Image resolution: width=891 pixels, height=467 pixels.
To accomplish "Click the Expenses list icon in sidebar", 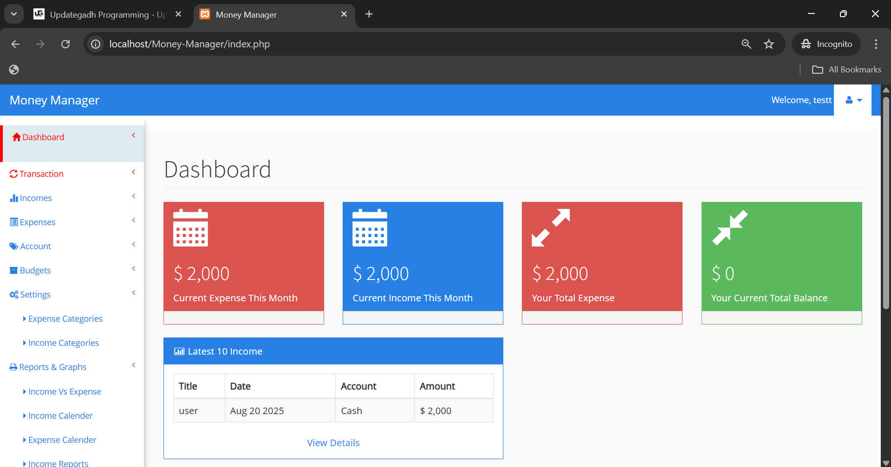I will [x=14, y=221].
